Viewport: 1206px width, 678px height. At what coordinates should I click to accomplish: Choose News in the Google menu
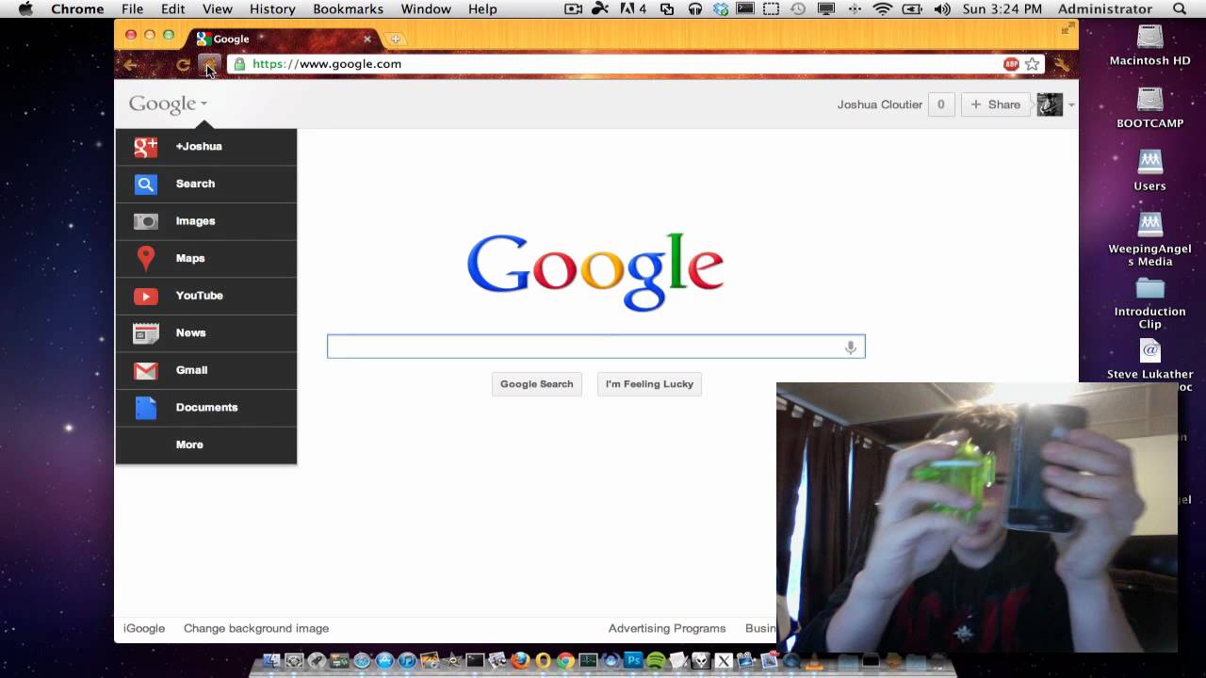click(205, 332)
